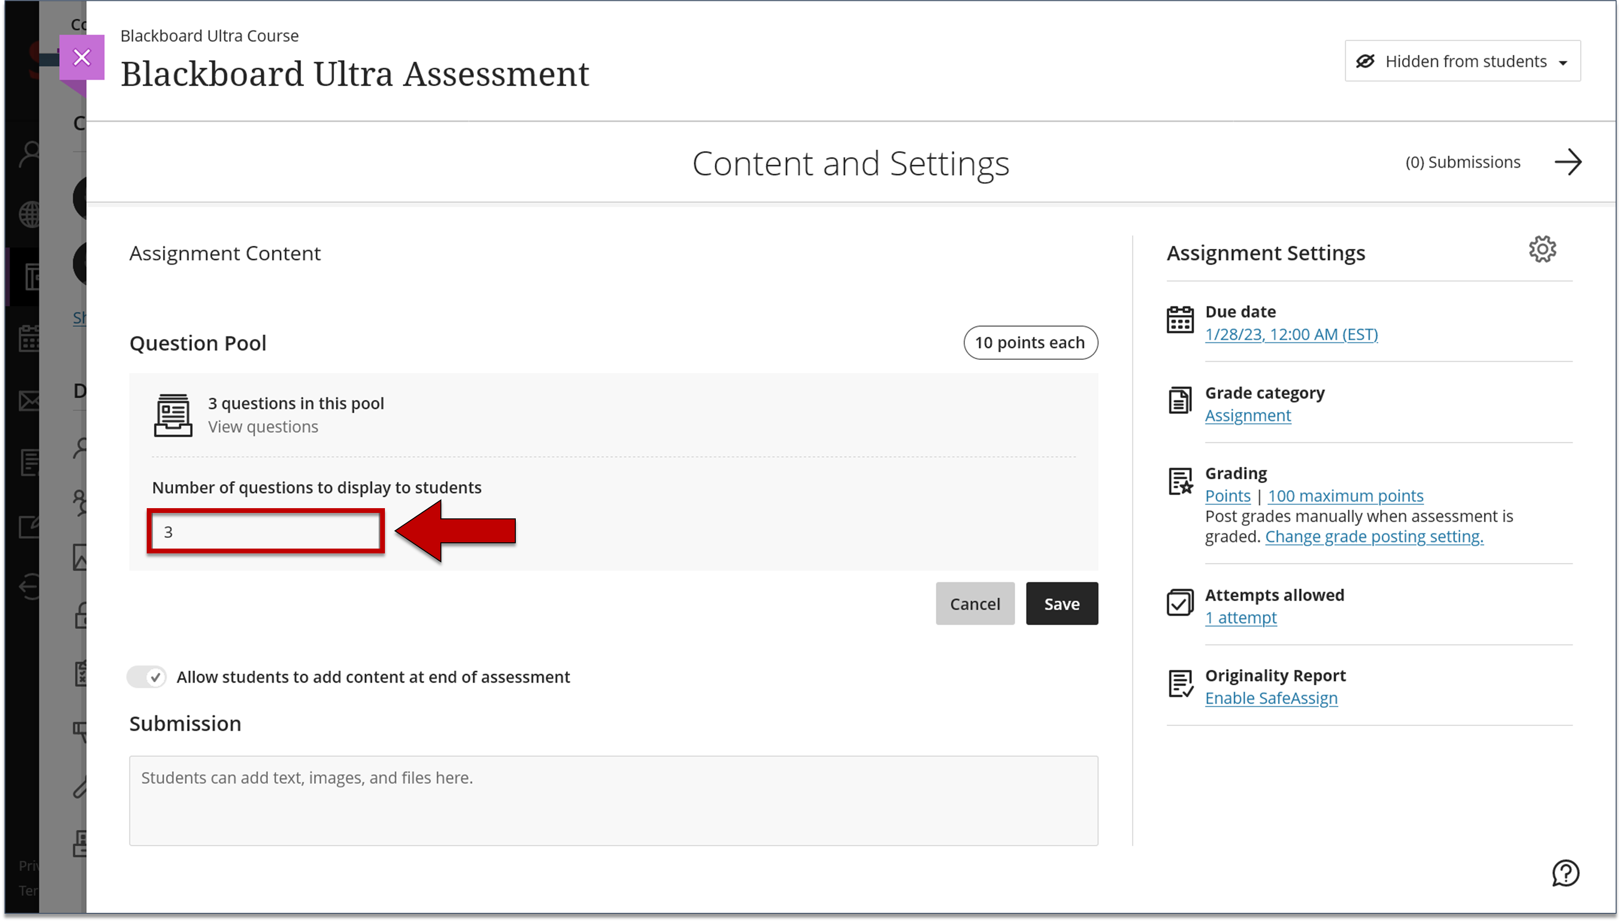Switch to (0) Submissions
The height and width of the screenshot is (922, 1621).
coord(1463,162)
